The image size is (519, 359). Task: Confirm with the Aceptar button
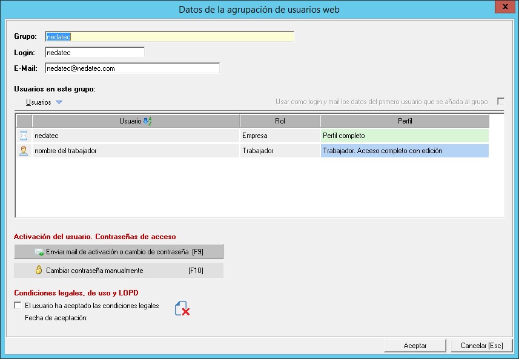click(415, 346)
